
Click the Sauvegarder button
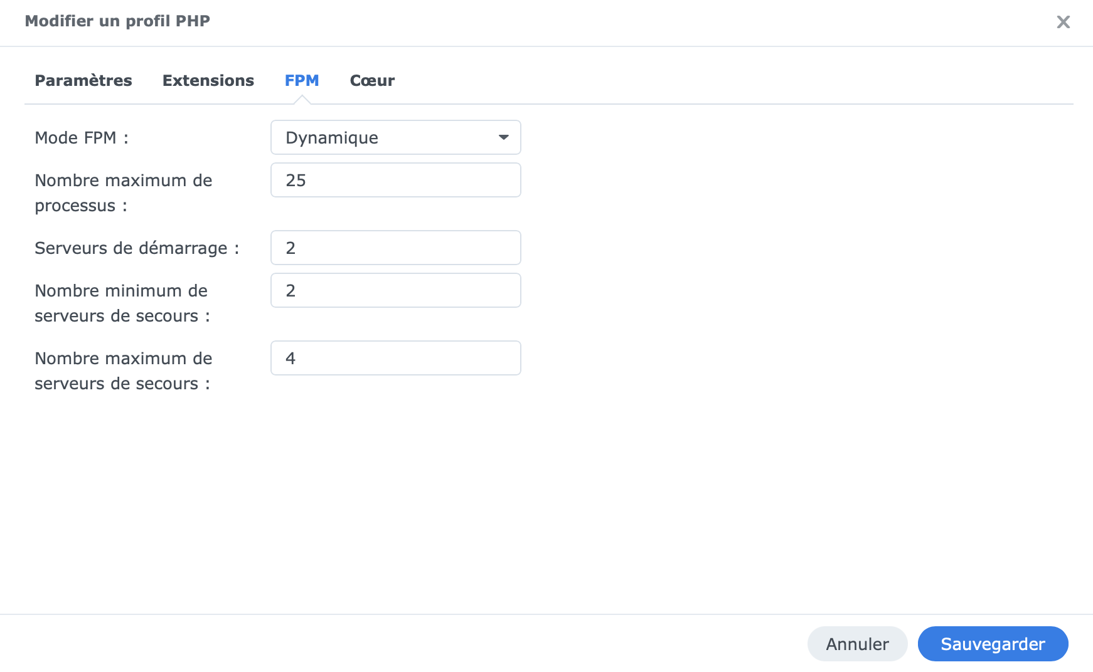click(x=993, y=644)
